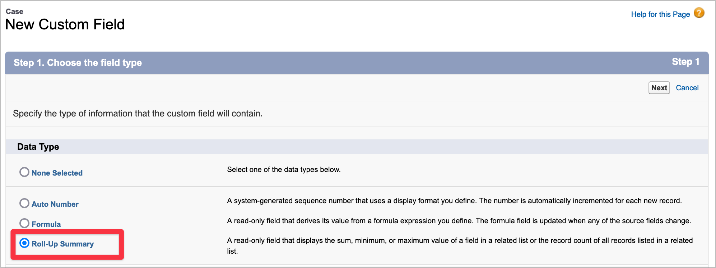Choose the Auto Number radio button
Viewport: 716px width, 268px height.
point(24,204)
